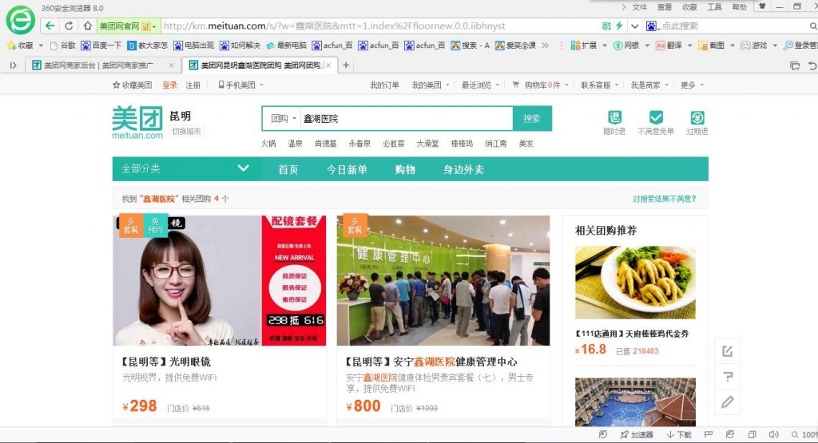The width and height of the screenshot is (818, 443).
Task: Click the speaker mute icon in the status bar
Action: 773,435
